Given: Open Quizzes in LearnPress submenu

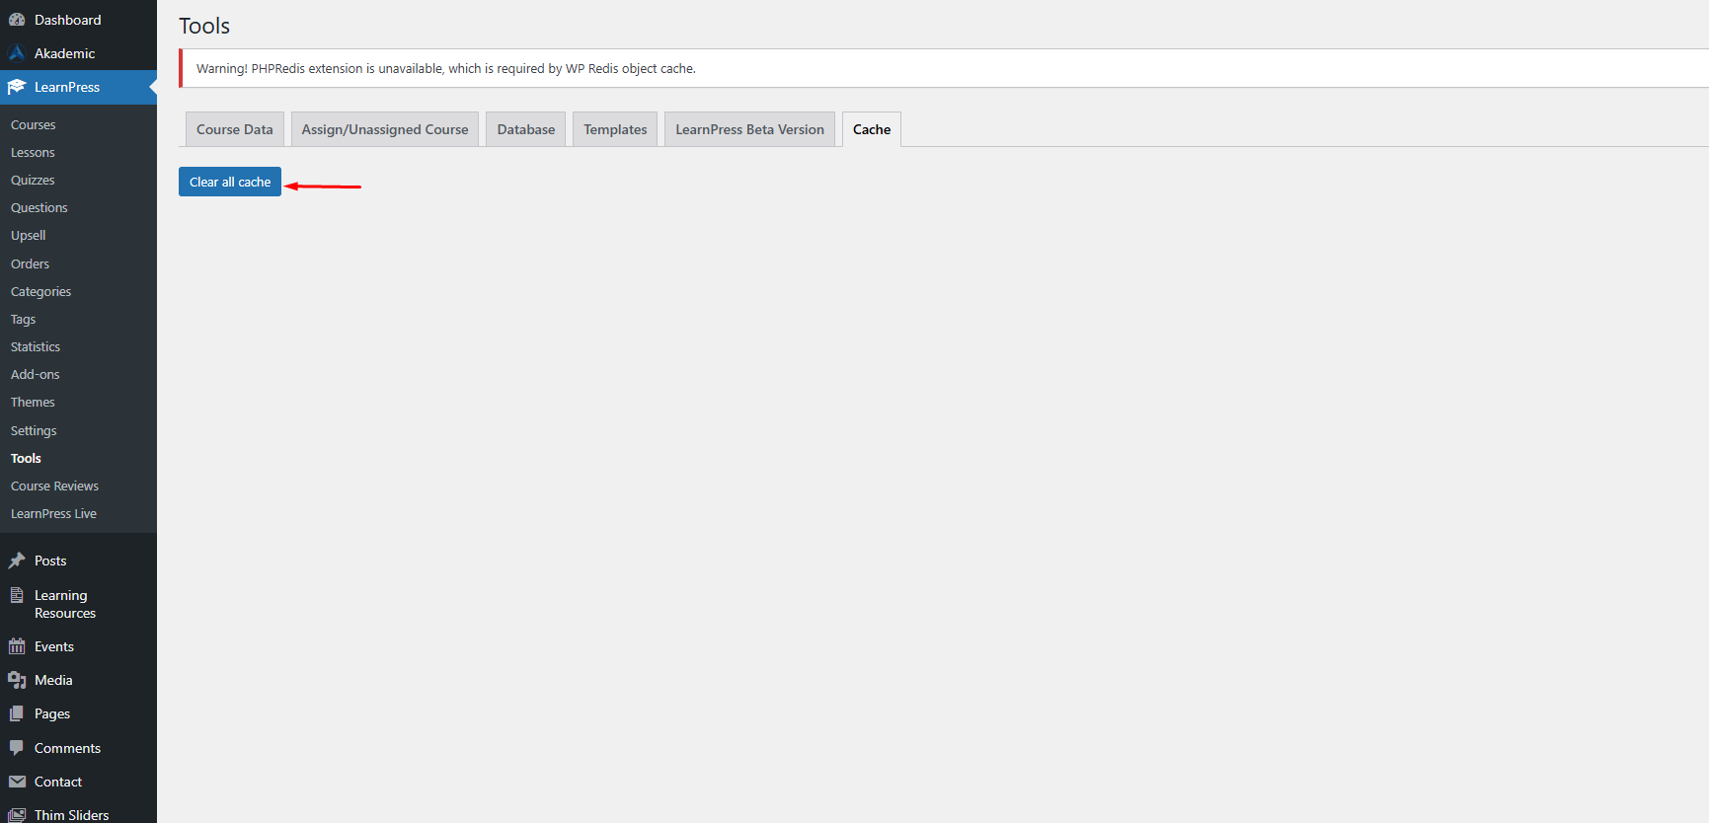Looking at the screenshot, I should (x=33, y=181).
